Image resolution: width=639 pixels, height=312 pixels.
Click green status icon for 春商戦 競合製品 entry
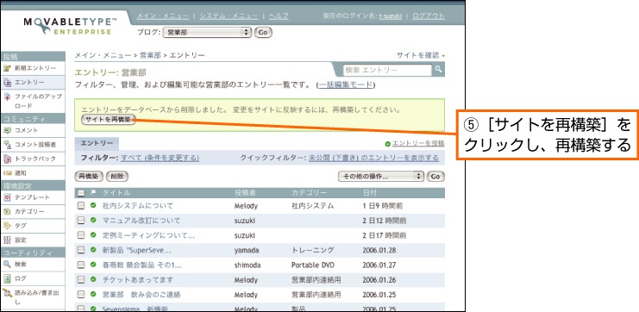point(93,265)
